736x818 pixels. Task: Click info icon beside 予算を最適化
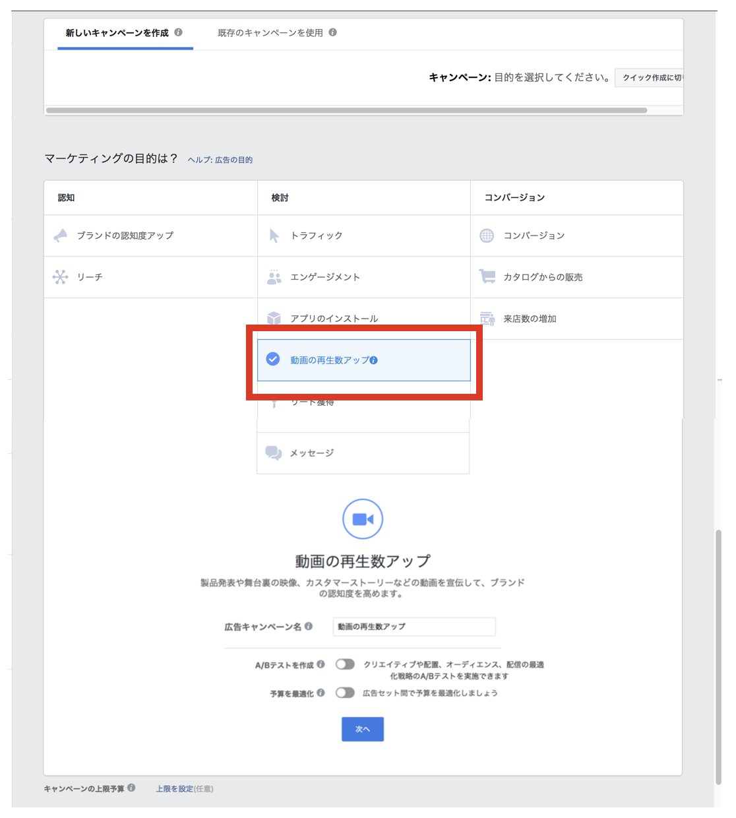[321, 693]
